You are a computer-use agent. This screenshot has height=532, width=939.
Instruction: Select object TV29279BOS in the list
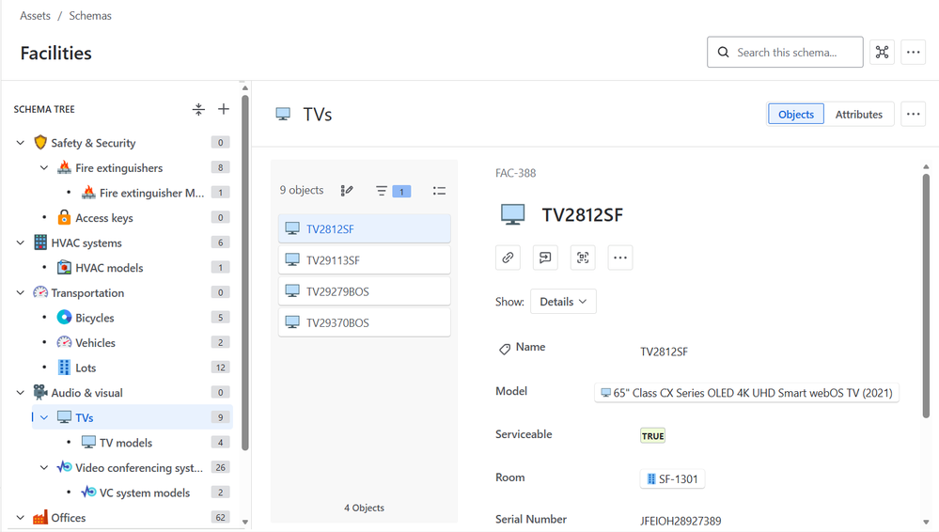[x=364, y=291]
